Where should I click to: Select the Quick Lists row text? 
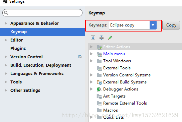[x=114, y=117]
